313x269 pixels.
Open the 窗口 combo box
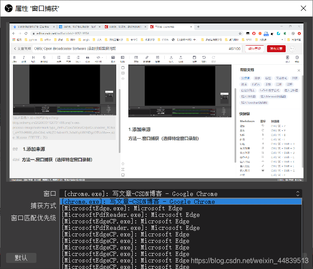[181, 193]
